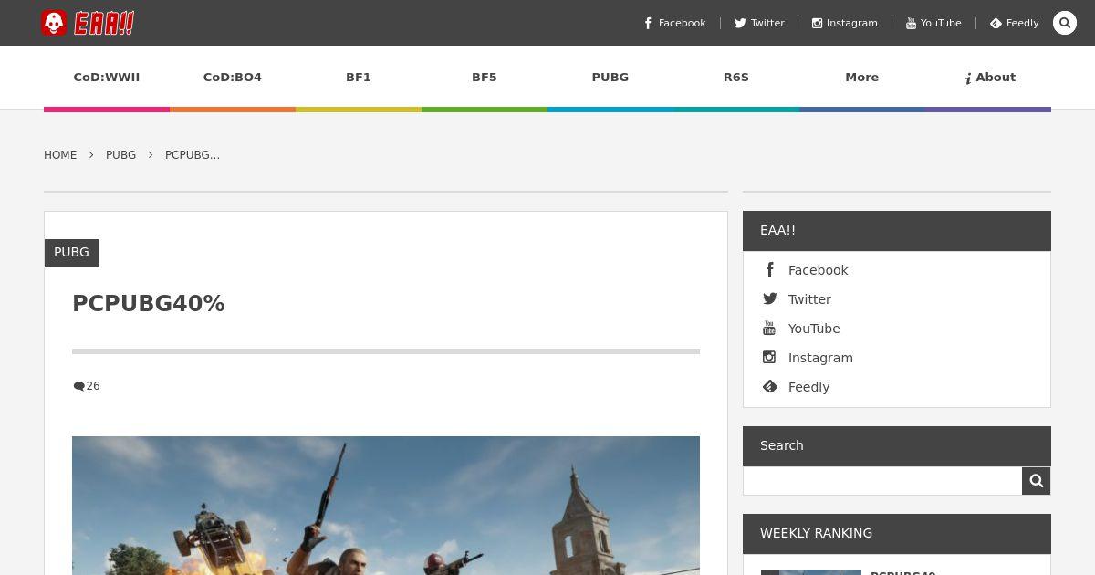
Task: Click the 26 comments counter
Action: pyautogui.click(x=87, y=386)
